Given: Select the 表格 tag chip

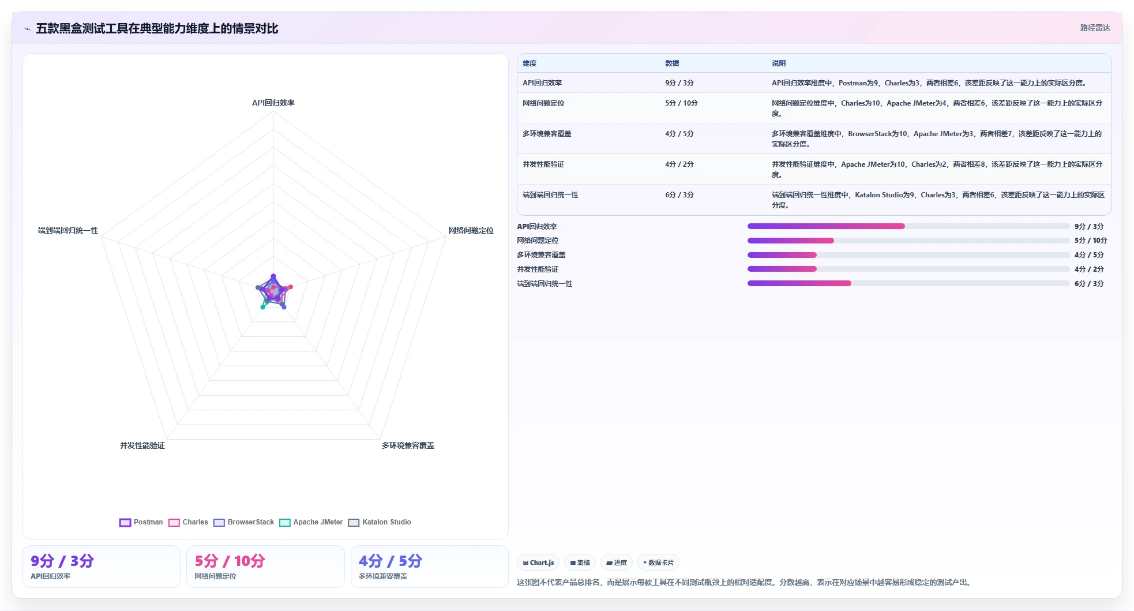Looking at the screenshot, I should pos(580,563).
